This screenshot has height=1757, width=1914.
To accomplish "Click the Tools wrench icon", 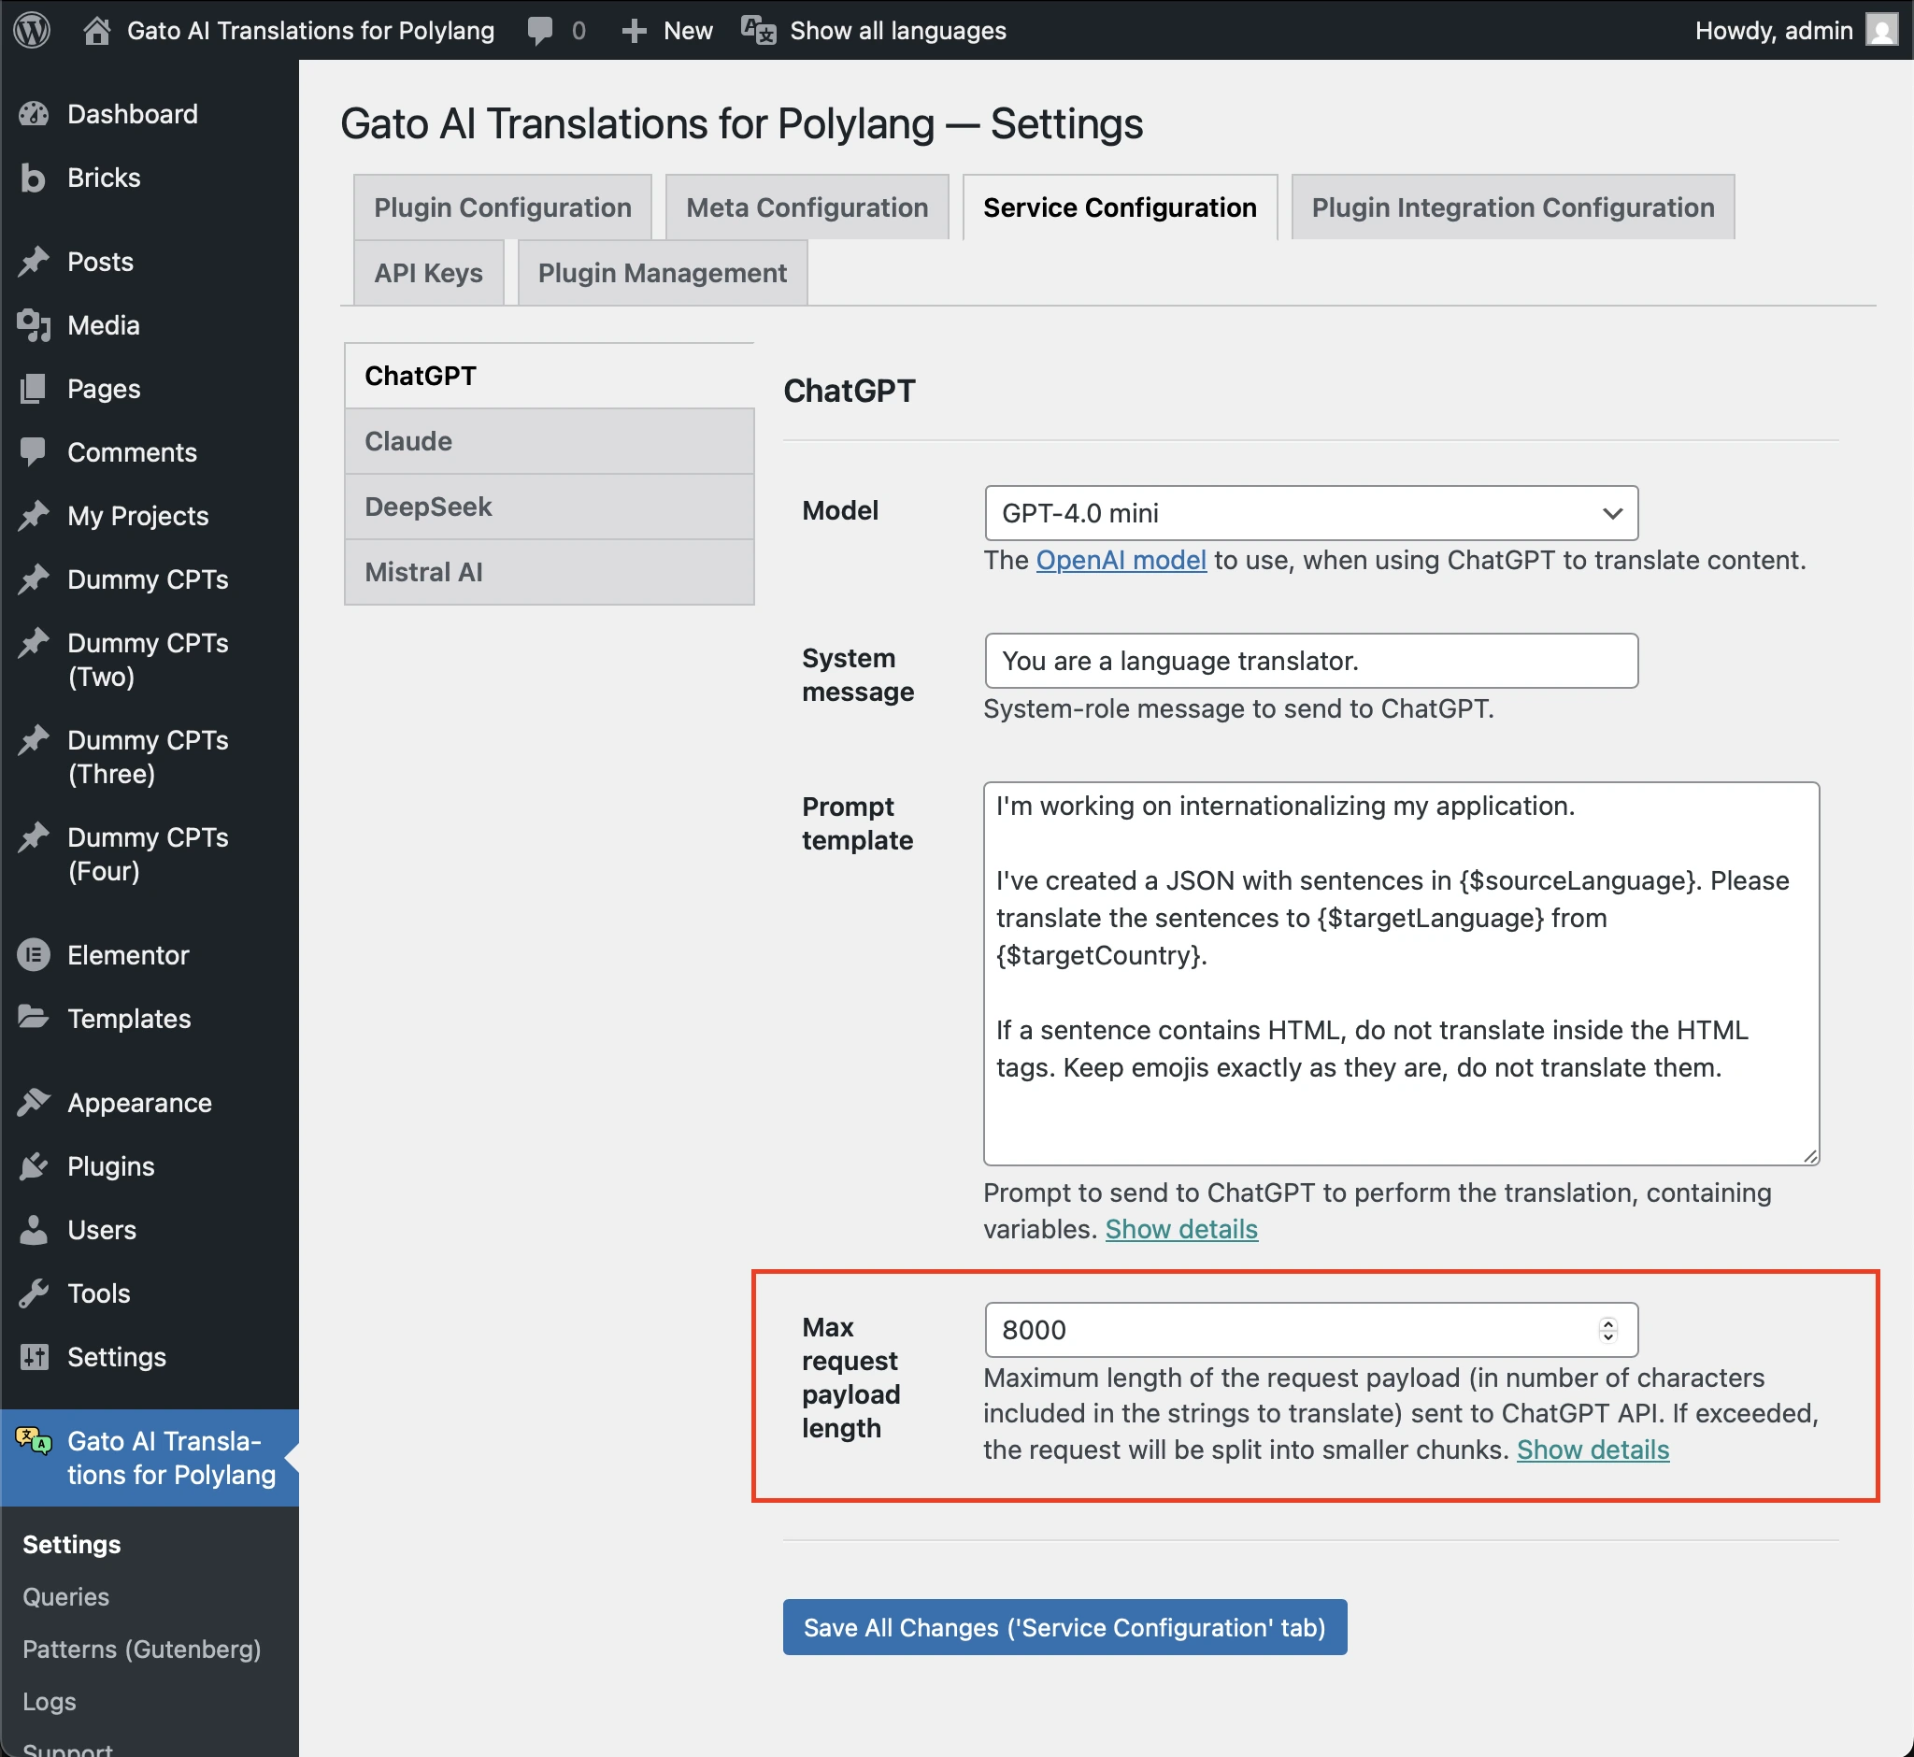I will click(34, 1293).
